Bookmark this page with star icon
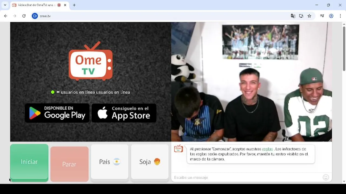 click(x=310, y=16)
